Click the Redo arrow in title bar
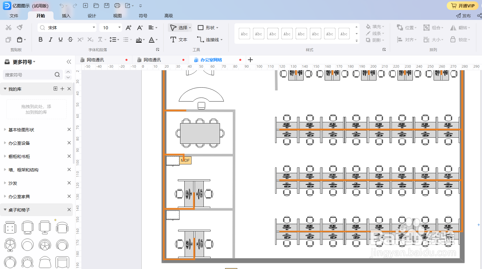The height and width of the screenshot is (269, 482). point(75,6)
